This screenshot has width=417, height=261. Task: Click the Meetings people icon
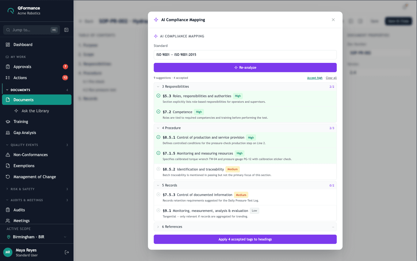(8, 221)
